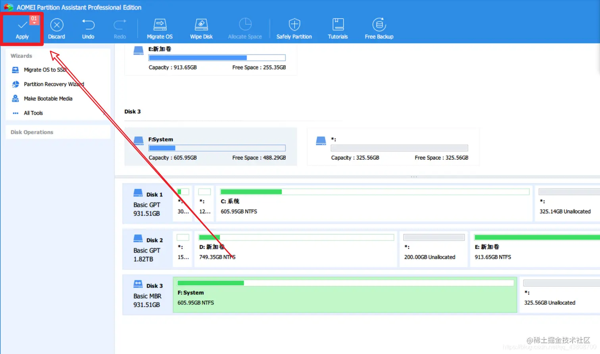The height and width of the screenshot is (354, 600).
Task: Start Migrate OS to SSD wizard
Action: (45, 70)
